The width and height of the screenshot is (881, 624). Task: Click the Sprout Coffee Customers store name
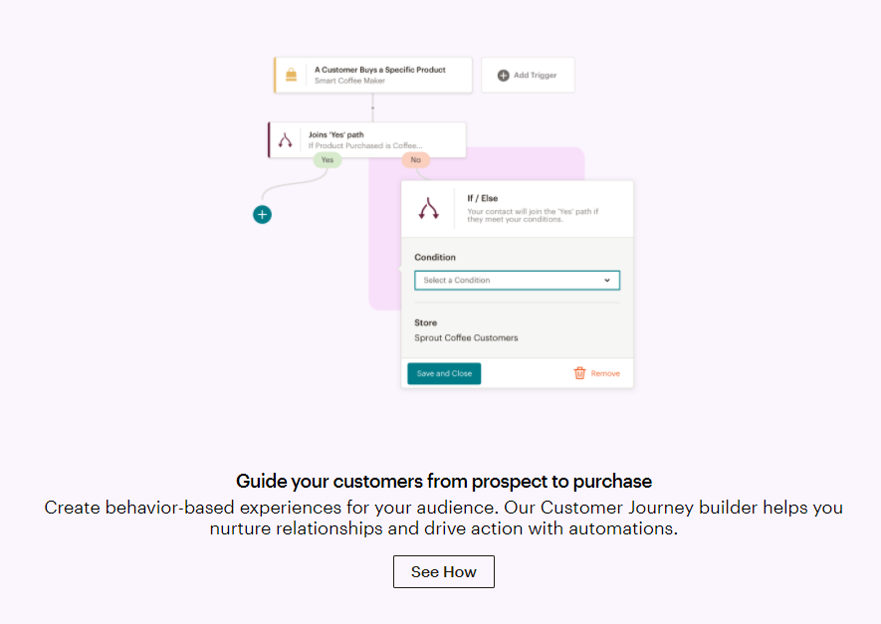[x=466, y=338]
